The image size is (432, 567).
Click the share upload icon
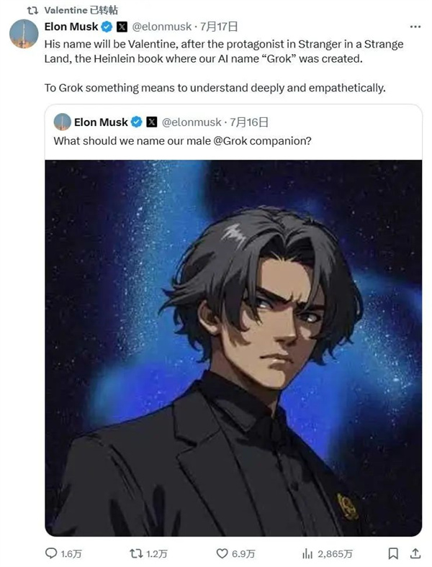pyautogui.click(x=415, y=553)
